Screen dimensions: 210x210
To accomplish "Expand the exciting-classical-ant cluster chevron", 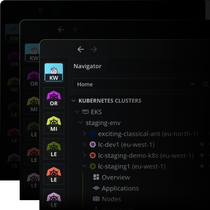I will 84,134.
